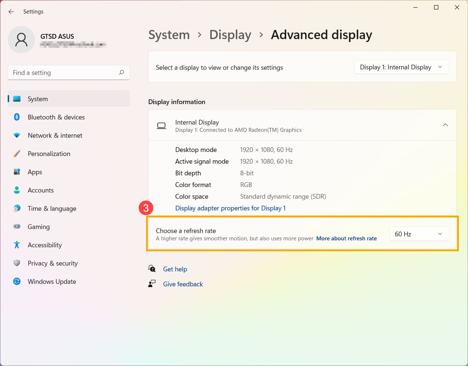Open Accessibility settings
Image resolution: width=468 pixels, height=366 pixels.
coord(69,245)
